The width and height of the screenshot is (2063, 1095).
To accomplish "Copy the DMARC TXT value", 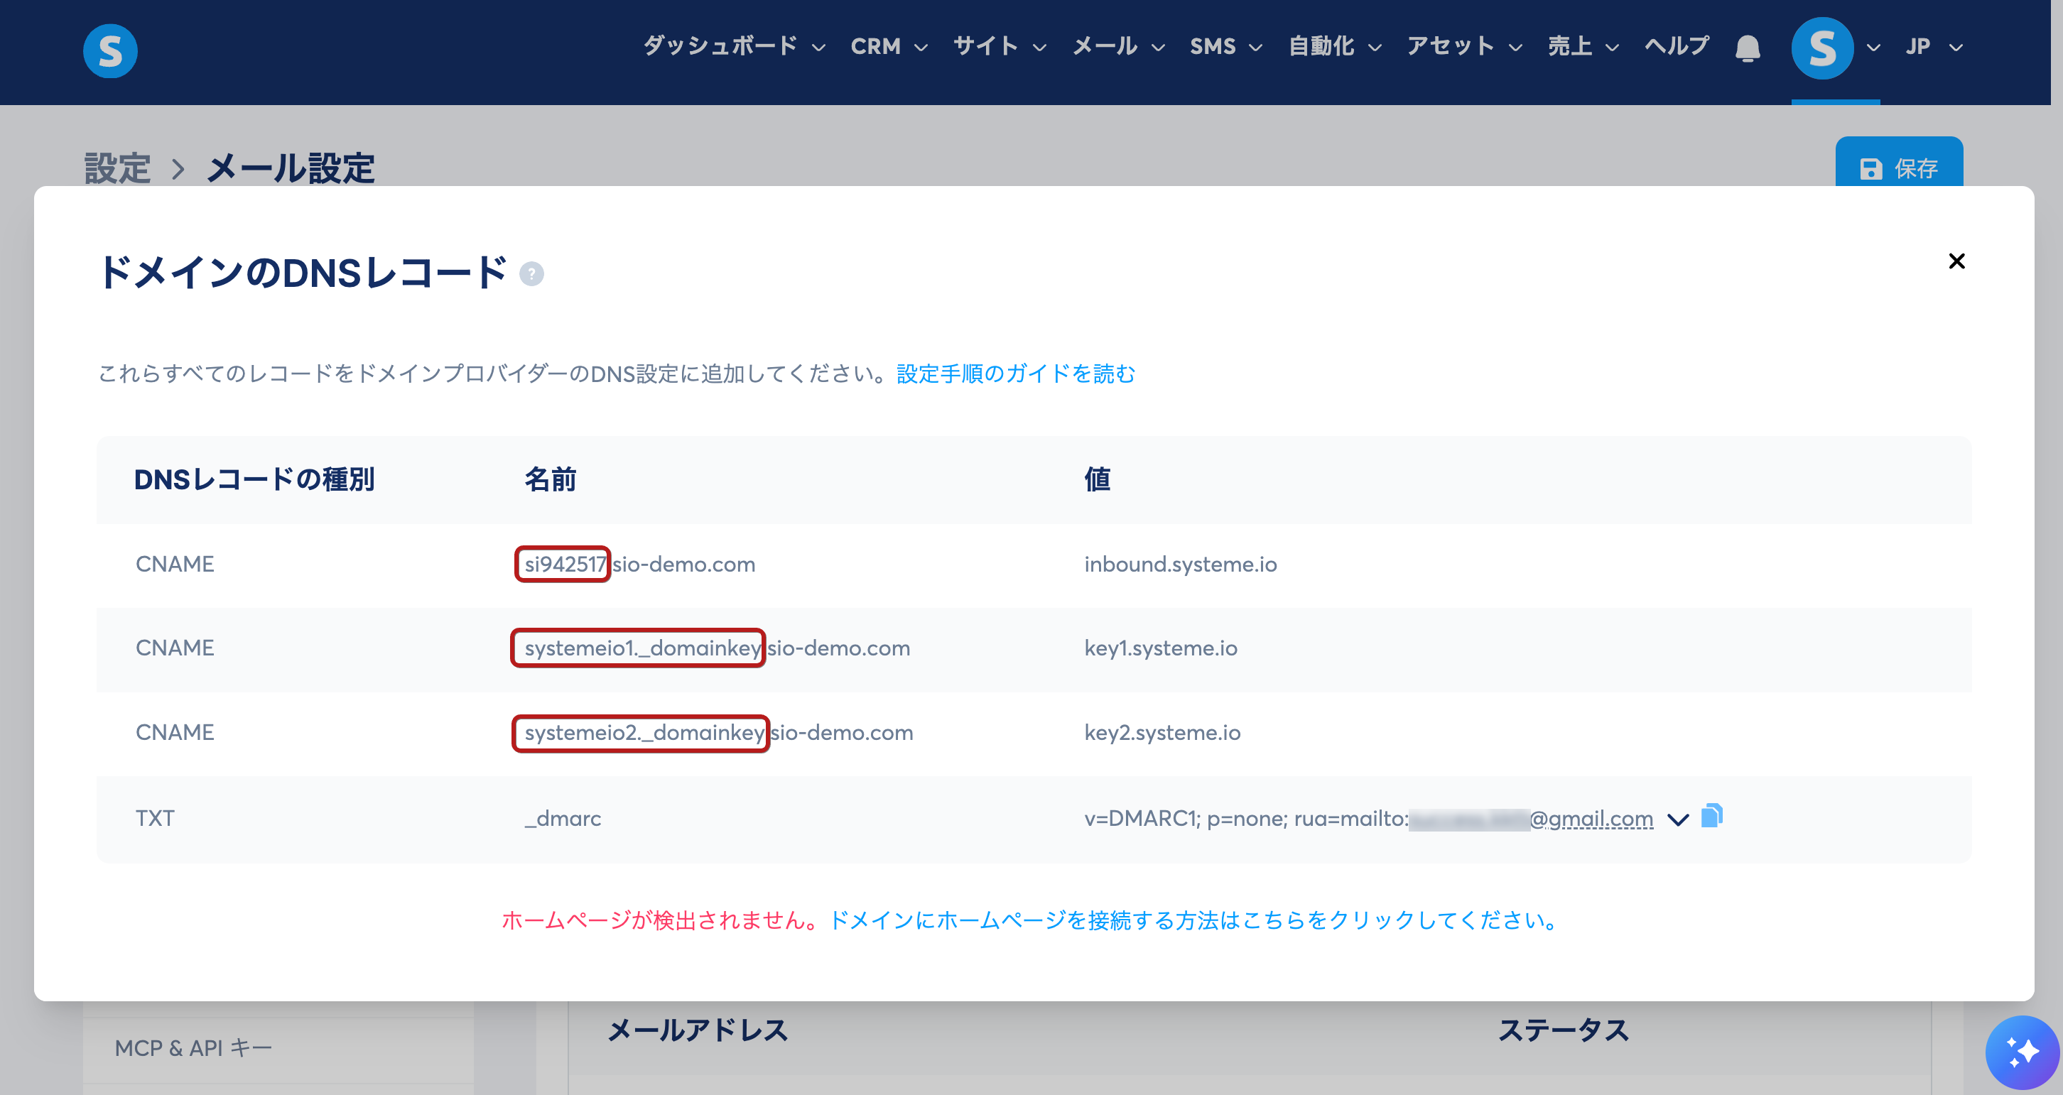I will pyautogui.click(x=1711, y=817).
